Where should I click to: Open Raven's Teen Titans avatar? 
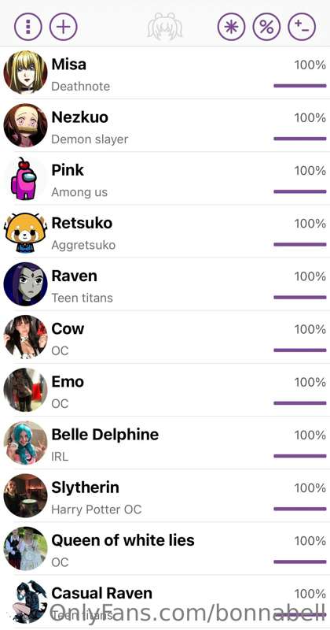26,284
